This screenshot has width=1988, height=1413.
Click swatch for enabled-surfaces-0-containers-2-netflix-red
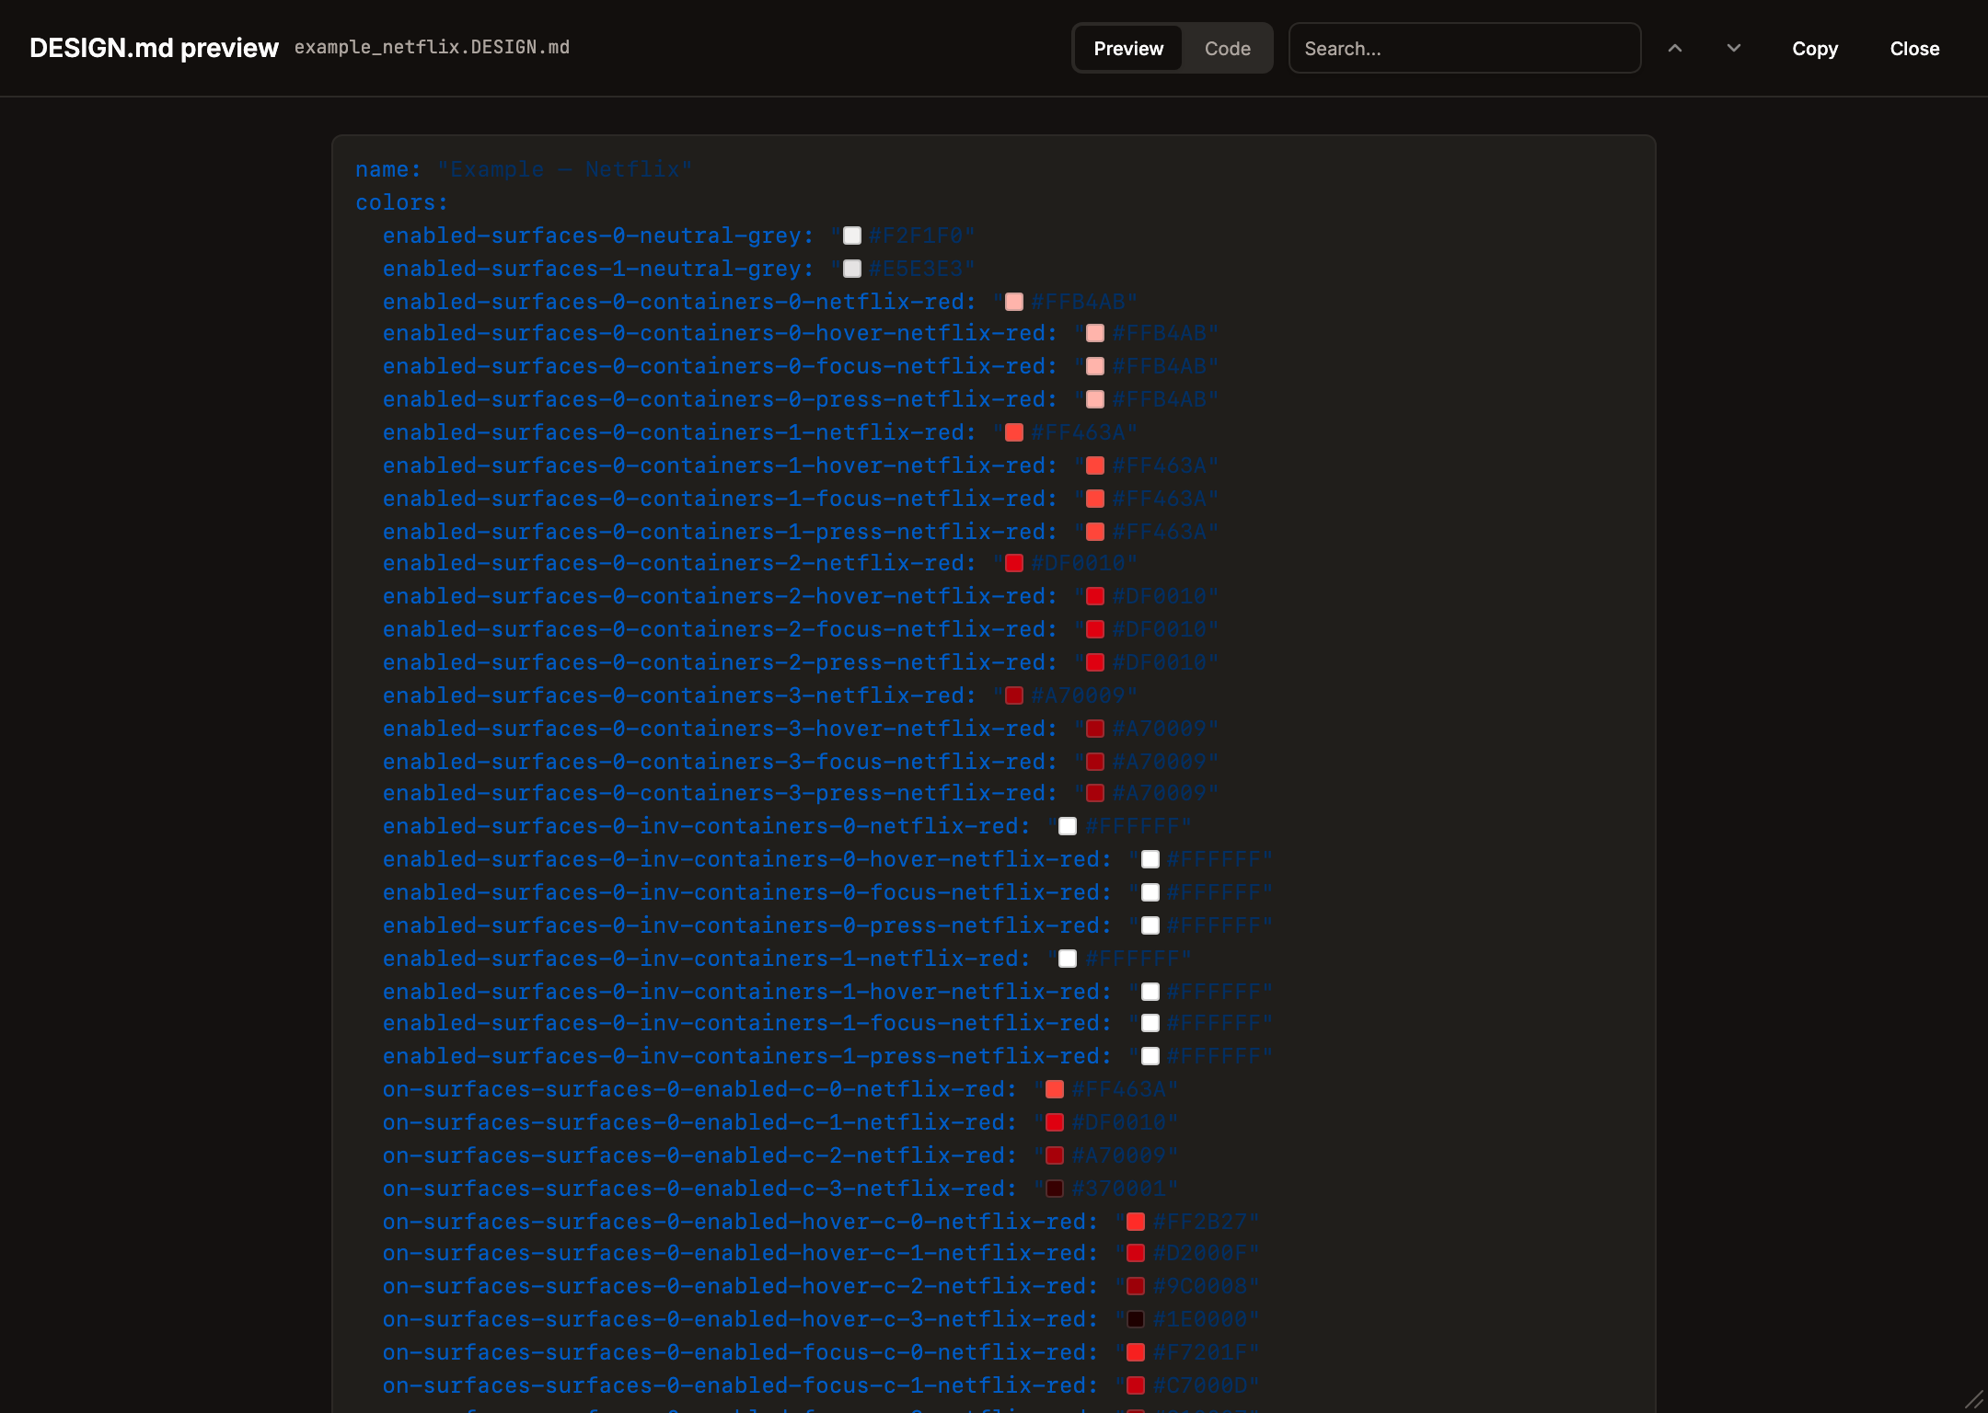point(1014,564)
